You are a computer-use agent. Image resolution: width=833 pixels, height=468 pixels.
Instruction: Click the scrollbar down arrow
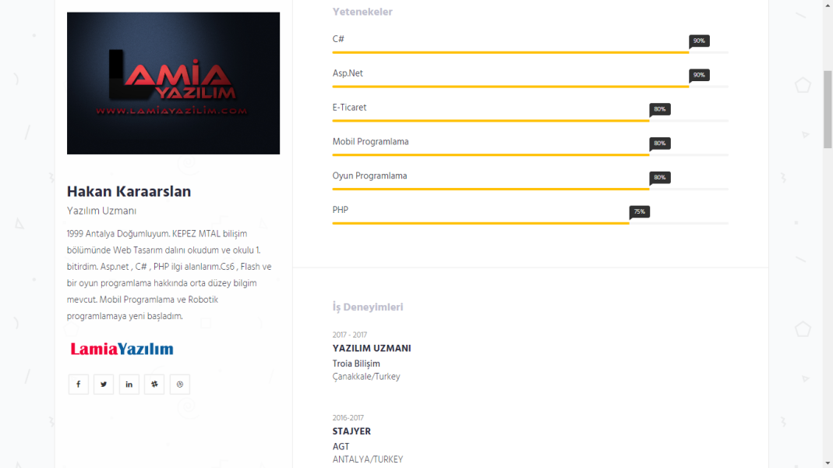point(828,462)
